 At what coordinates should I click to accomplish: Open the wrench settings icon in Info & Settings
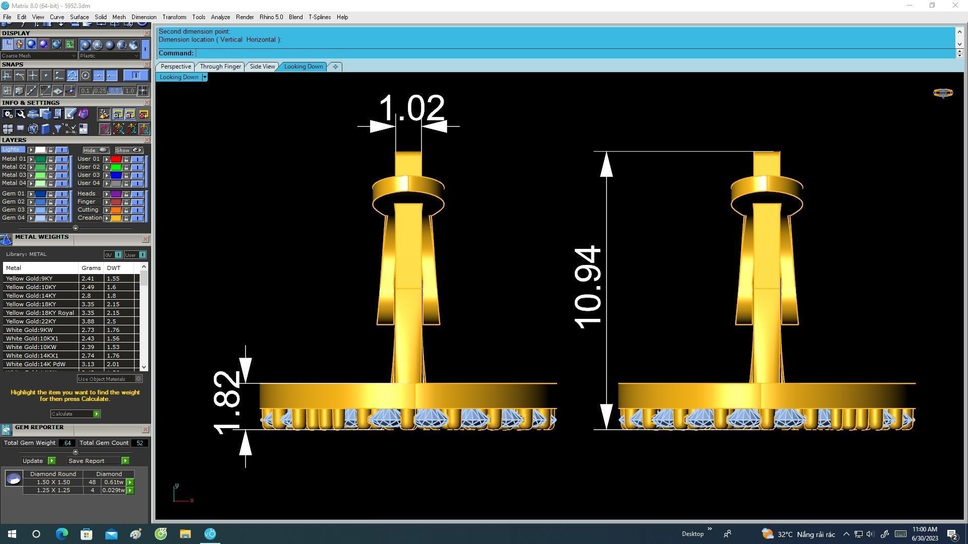point(20,114)
